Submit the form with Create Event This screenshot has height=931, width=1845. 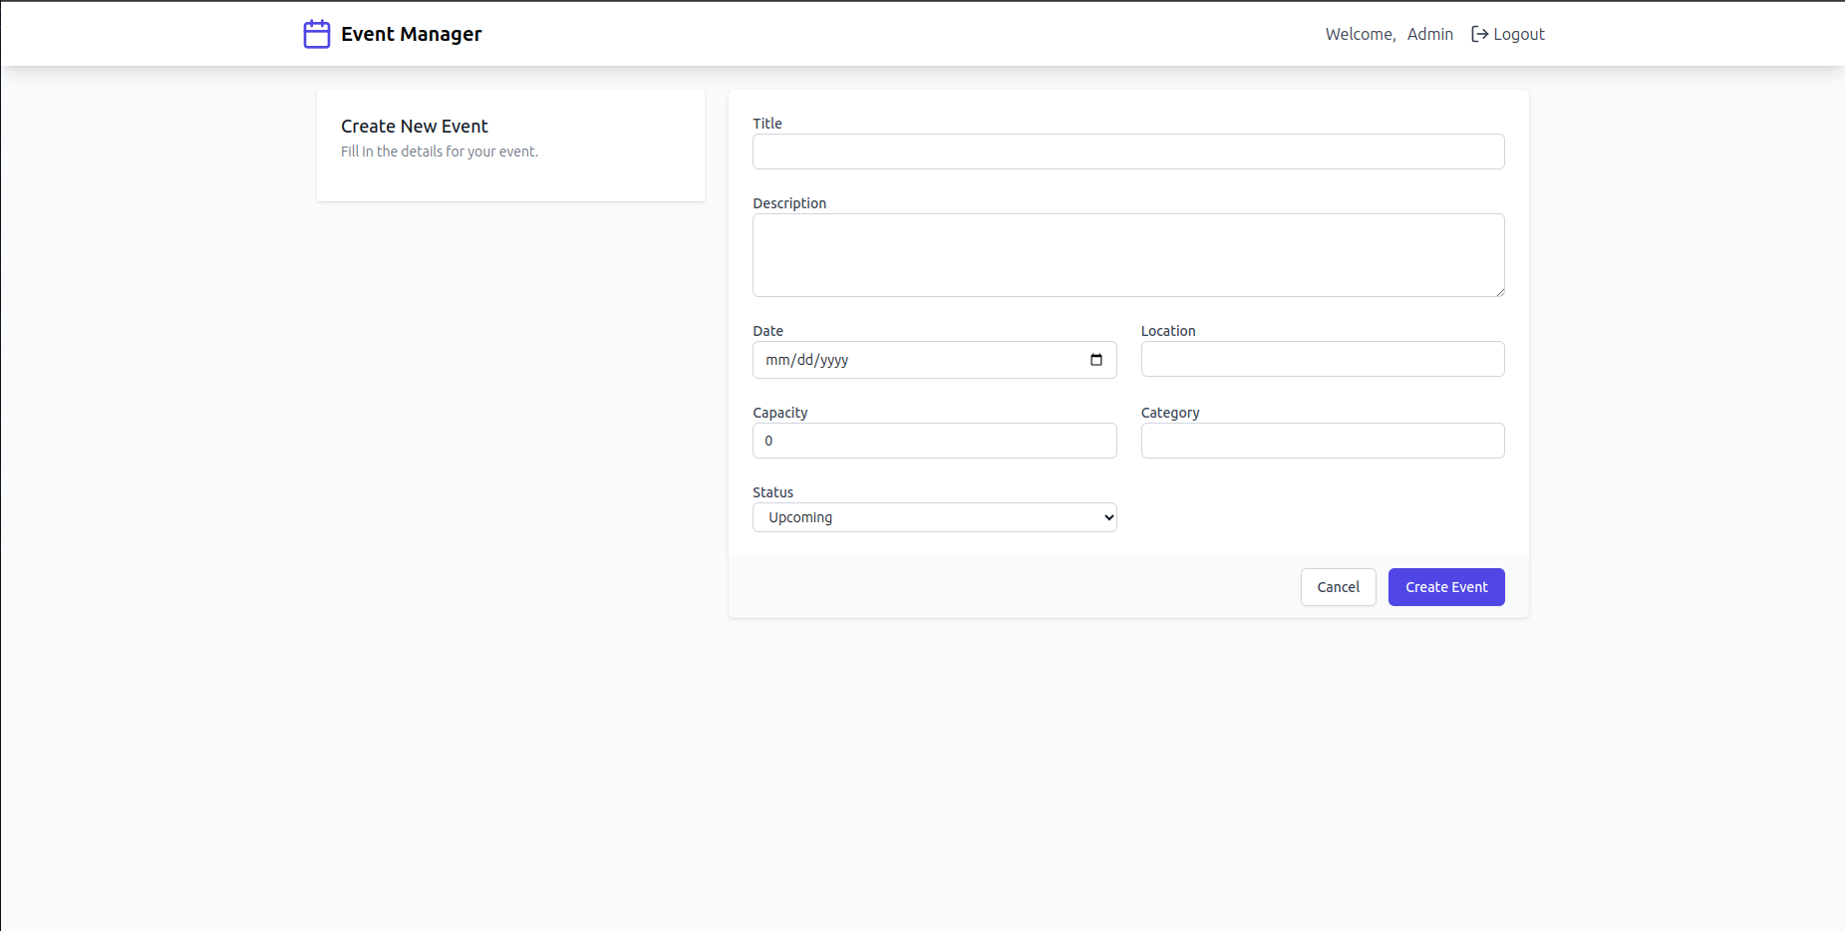[x=1446, y=587]
